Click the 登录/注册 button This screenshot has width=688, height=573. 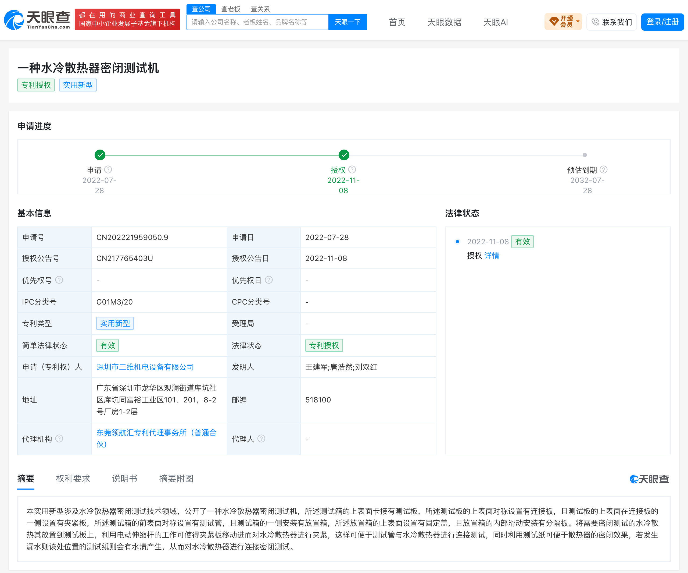tap(662, 22)
